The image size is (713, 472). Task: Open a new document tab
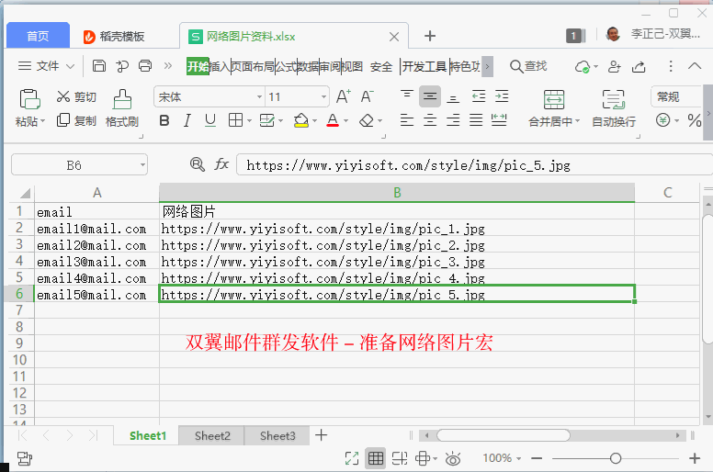coord(430,36)
